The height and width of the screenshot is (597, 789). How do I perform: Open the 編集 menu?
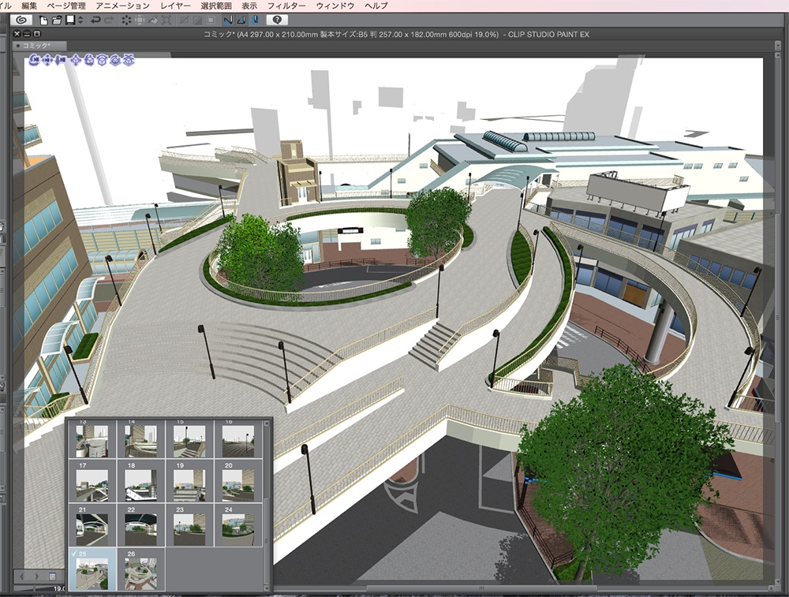click(30, 6)
